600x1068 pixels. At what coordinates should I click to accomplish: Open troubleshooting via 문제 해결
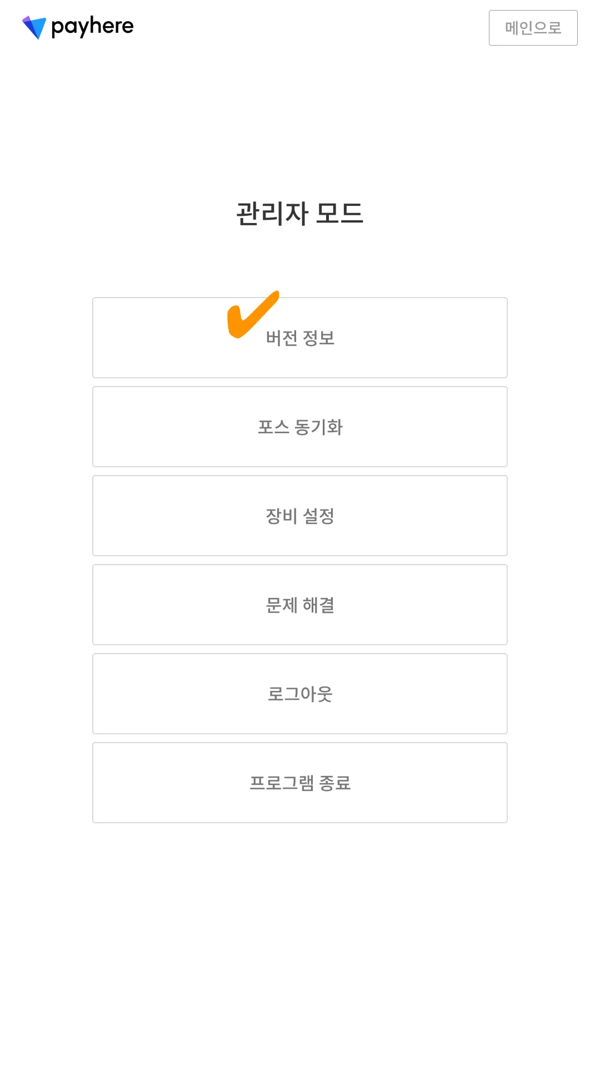(300, 605)
